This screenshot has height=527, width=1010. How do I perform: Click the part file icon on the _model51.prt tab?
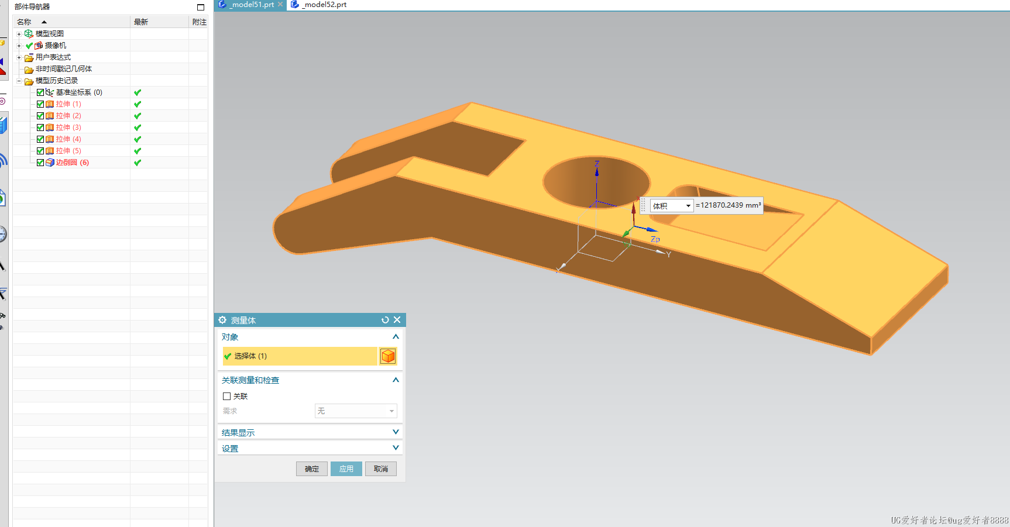click(222, 4)
